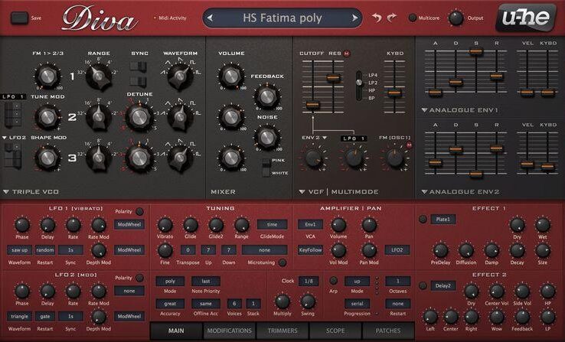The width and height of the screenshot is (565, 342).
Task: Click the filter type LP4/LP2/HP/BP switch
Action: [x=359, y=86]
